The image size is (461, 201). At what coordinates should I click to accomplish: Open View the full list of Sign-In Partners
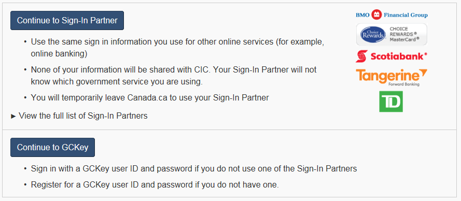coord(83,116)
